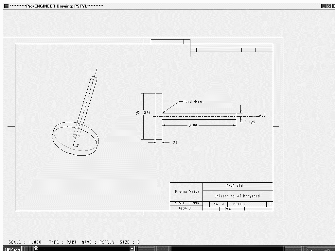
Task: Click the PSTVLV name in title block
Action: (x=239, y=204)
